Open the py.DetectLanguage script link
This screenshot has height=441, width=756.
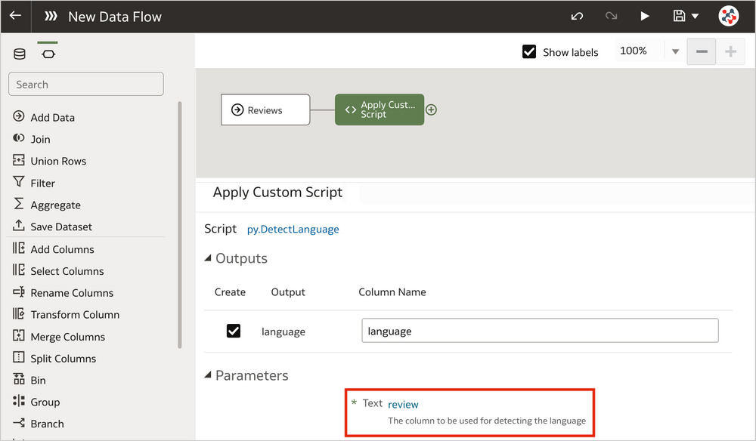tap(293, 229)
